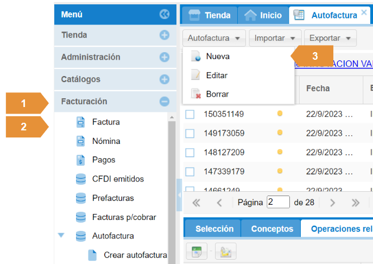Click the spreadsheet export icon in lower panel

tap(195, 251)
